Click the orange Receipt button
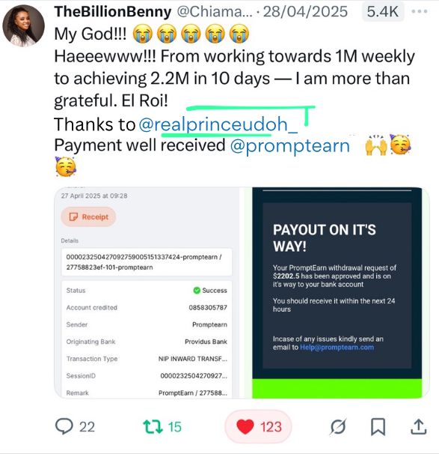Screen dimensions: 439x454 [88, 217]
